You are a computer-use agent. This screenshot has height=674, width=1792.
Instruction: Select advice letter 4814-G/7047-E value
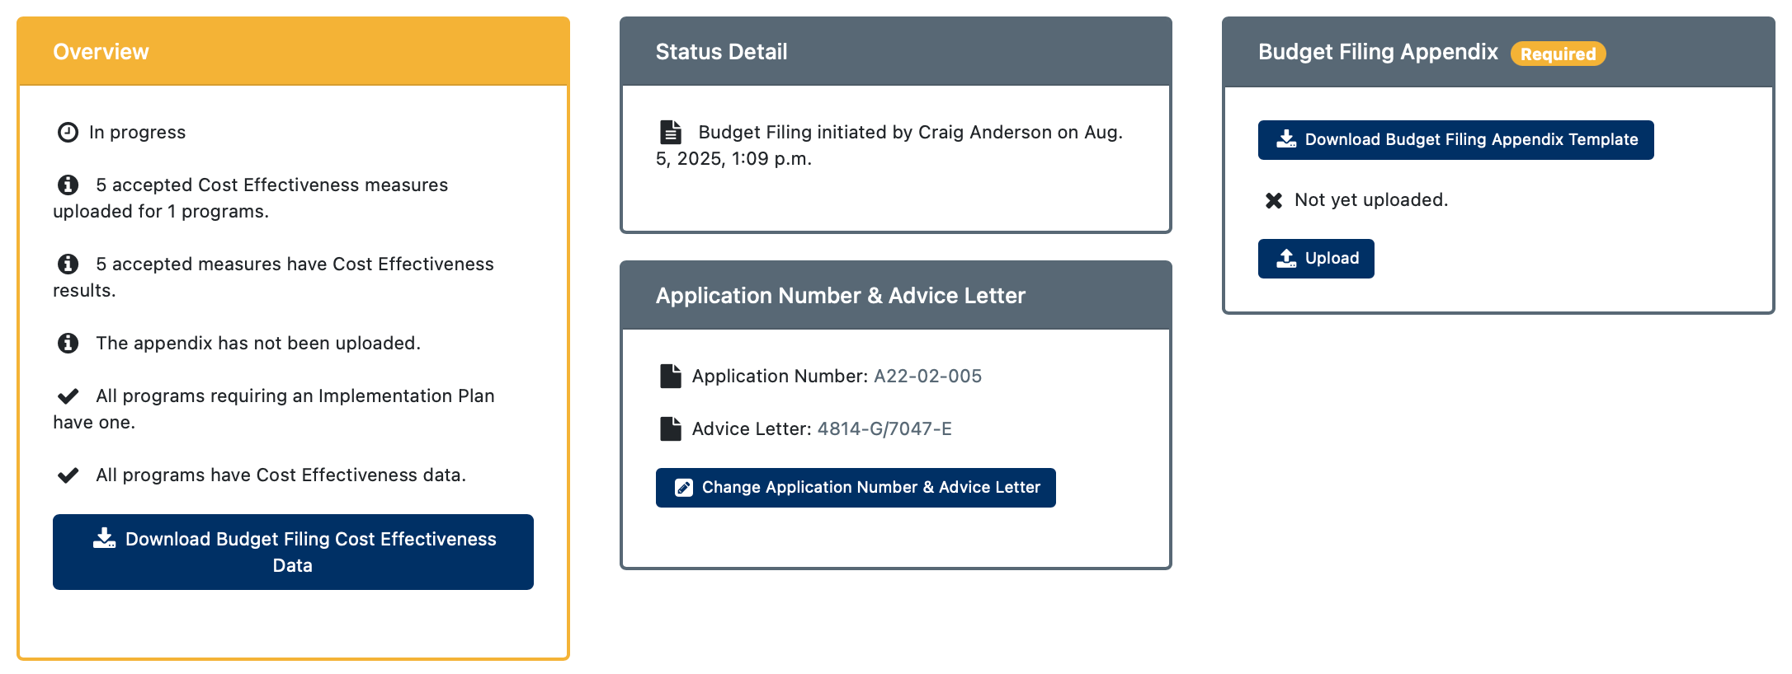[x=884, y=428]
